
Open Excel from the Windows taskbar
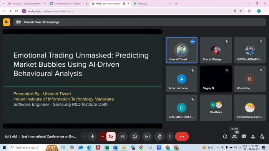tap(106, 148)
